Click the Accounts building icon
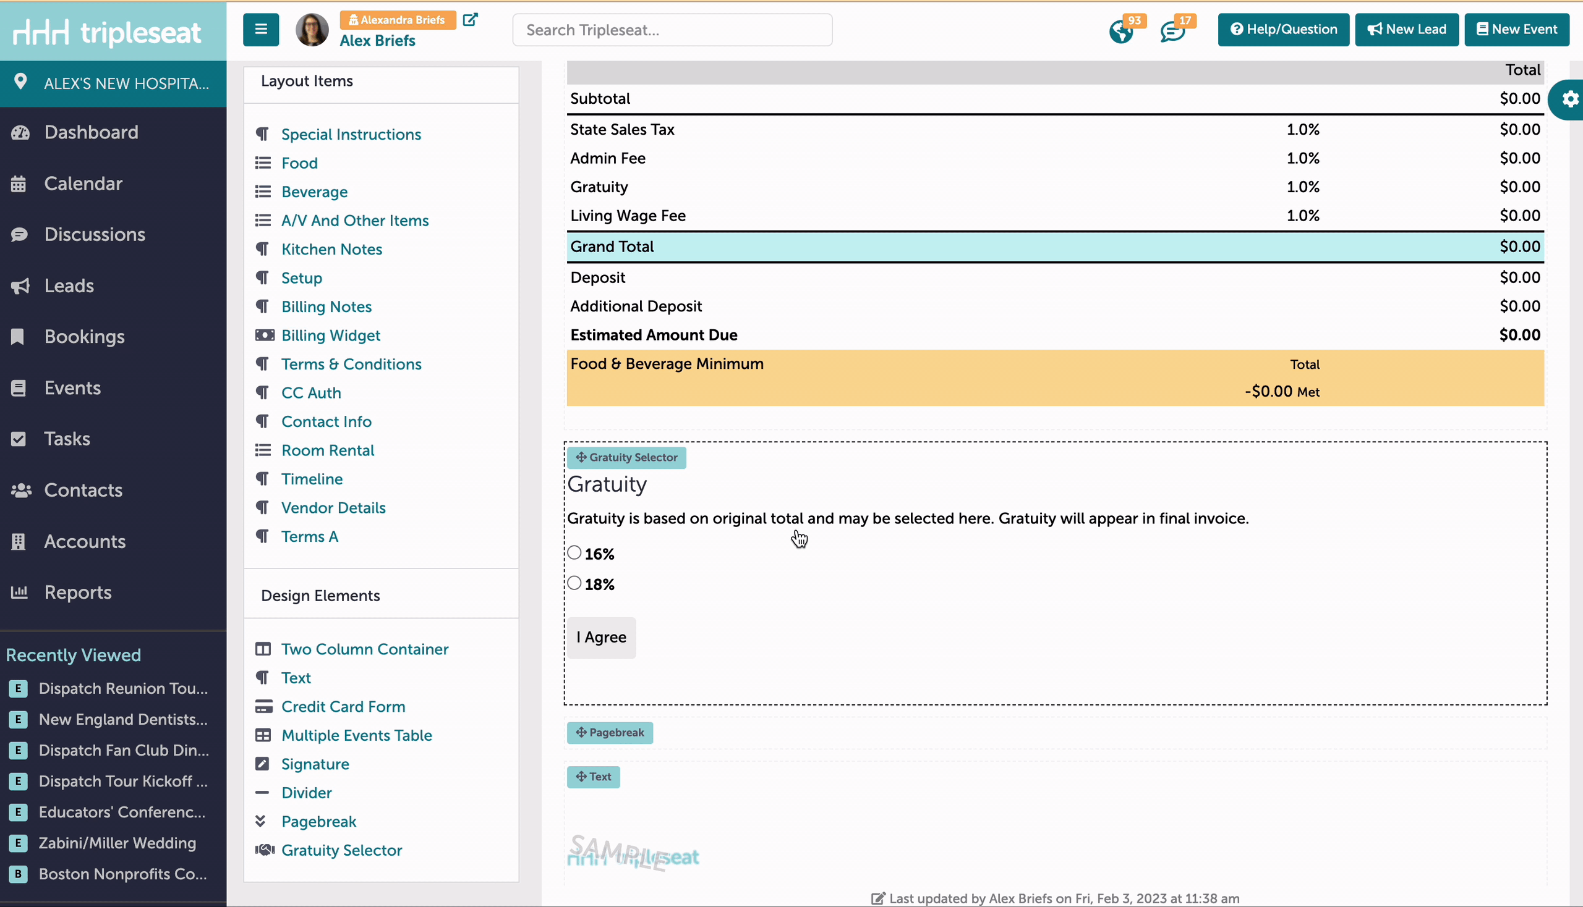This screenshot has width=1583, height=907. tap(19, 541)
